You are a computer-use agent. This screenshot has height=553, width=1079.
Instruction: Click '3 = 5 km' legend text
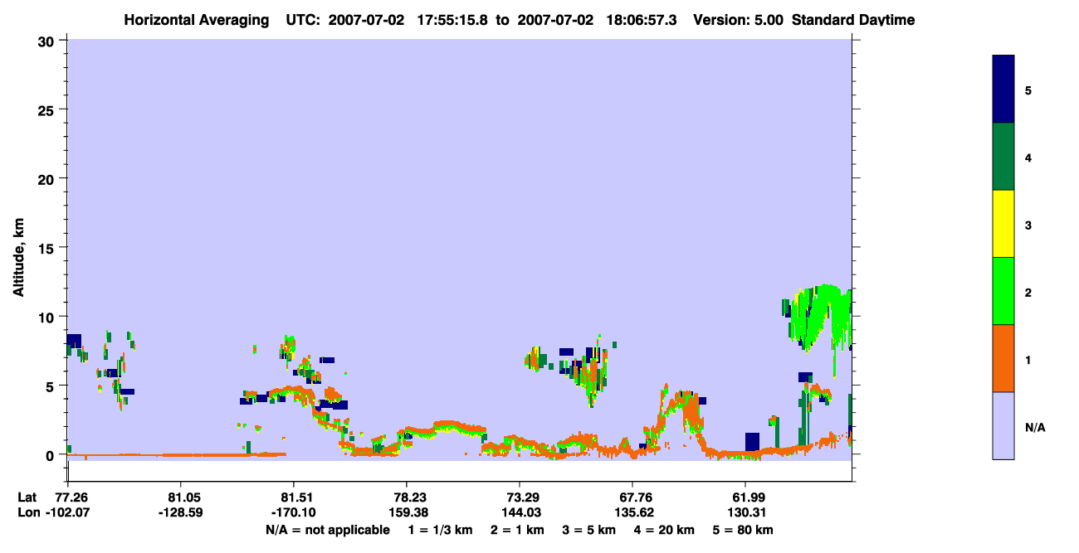click(589, 530)
